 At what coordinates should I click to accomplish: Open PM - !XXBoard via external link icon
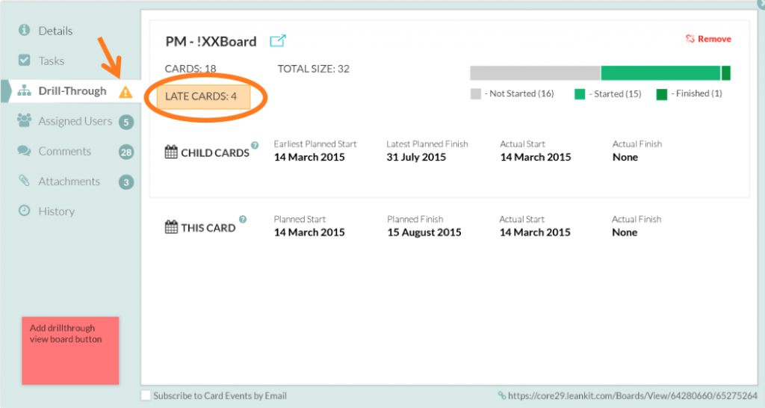pos(278,40)
